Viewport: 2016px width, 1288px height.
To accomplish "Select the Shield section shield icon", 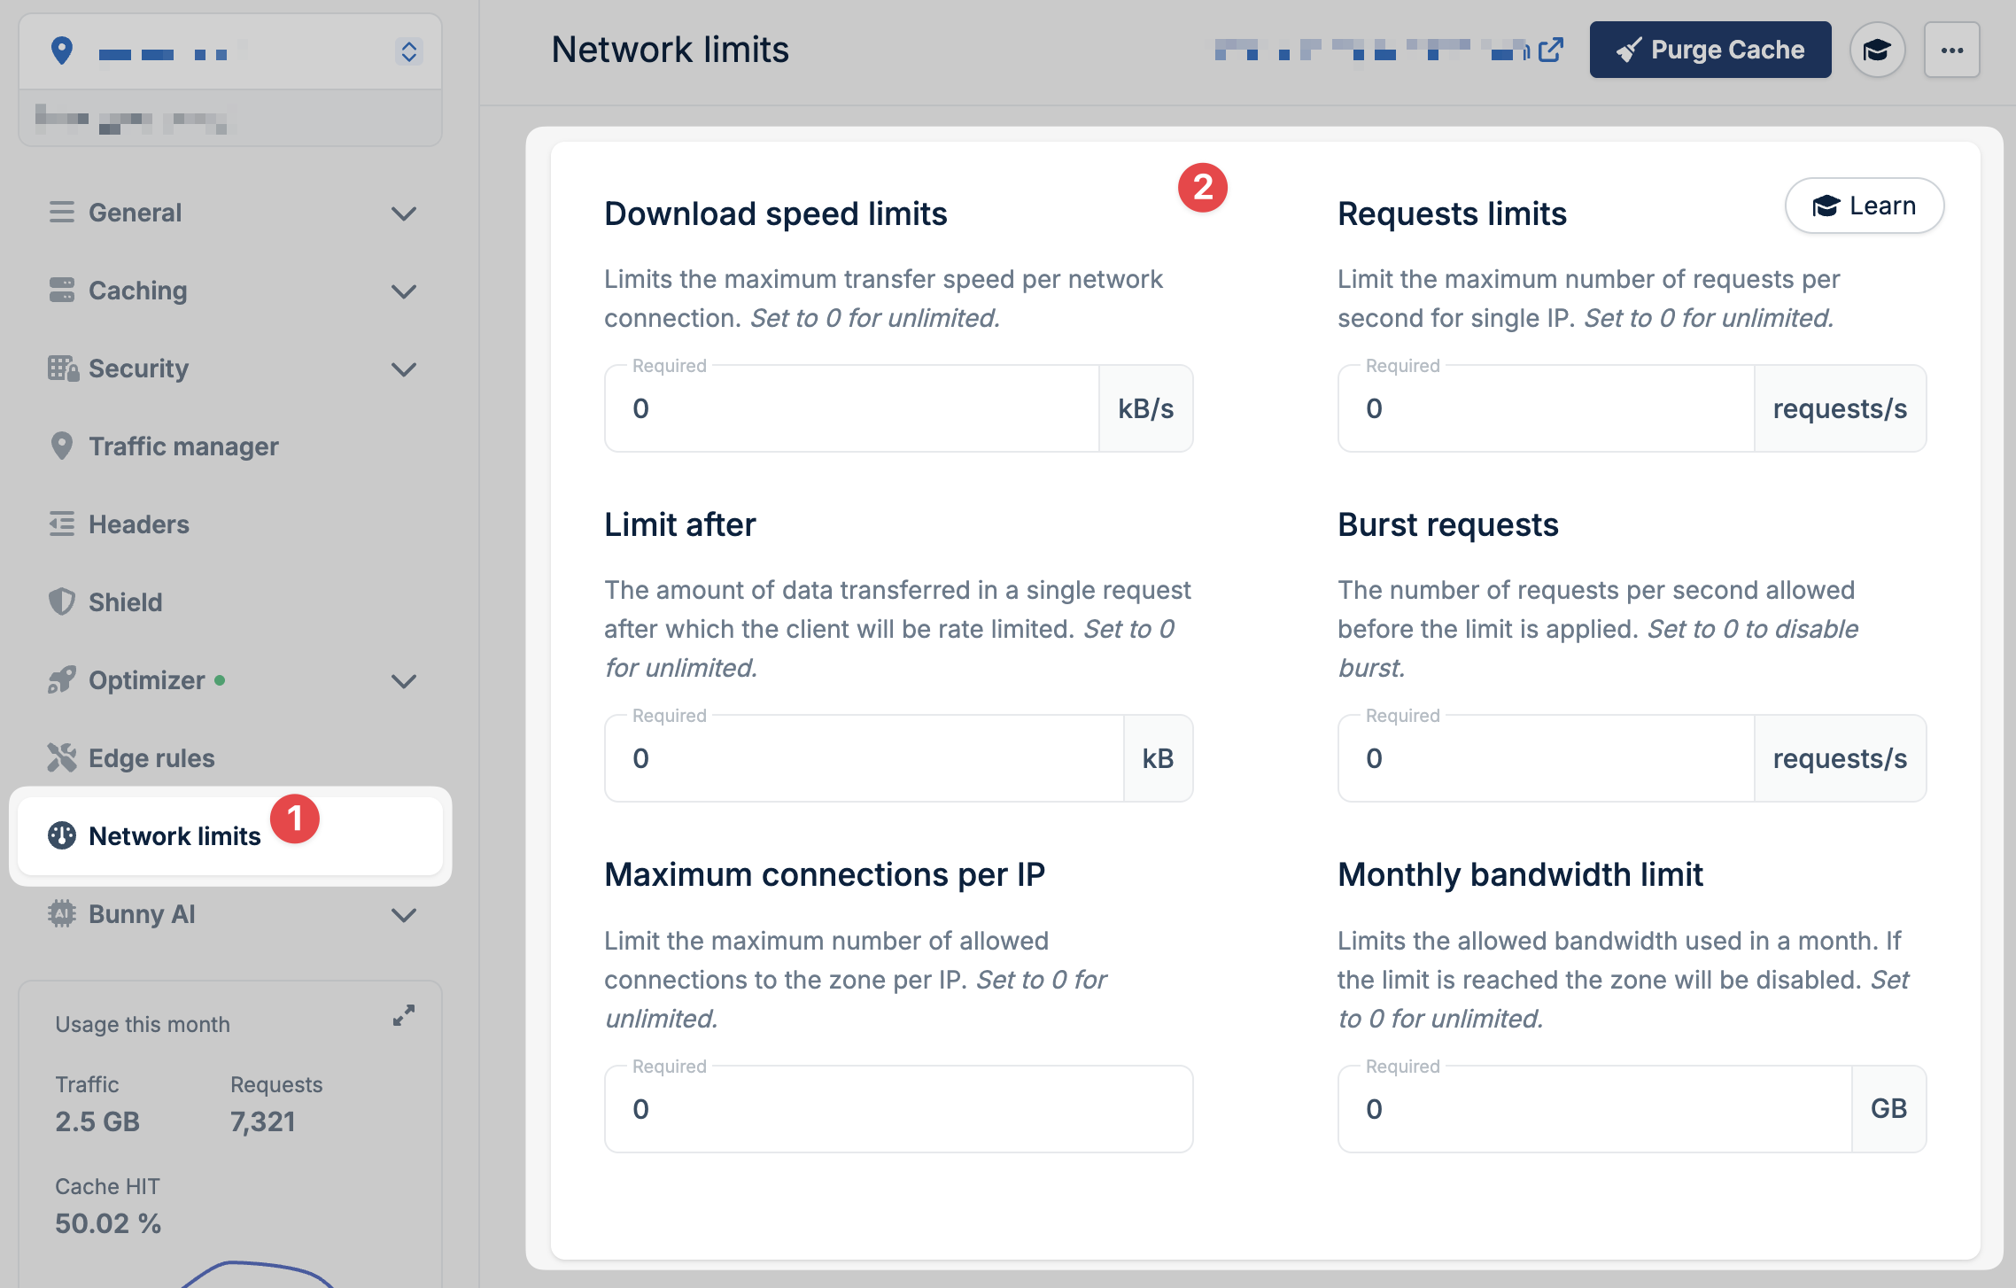I will click(61, 602).
